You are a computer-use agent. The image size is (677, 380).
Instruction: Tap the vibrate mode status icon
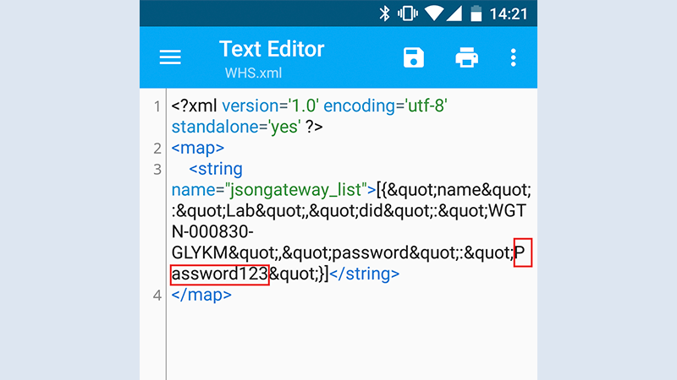pos(408,14)
